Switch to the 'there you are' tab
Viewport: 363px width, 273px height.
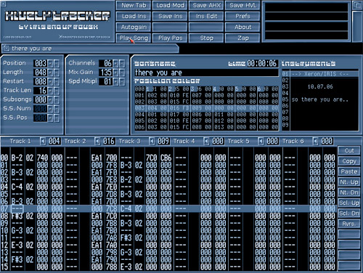(90, 49)
